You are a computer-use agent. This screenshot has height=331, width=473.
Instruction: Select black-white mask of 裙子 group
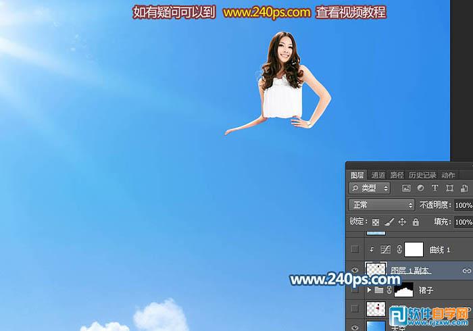pos(403,290)
